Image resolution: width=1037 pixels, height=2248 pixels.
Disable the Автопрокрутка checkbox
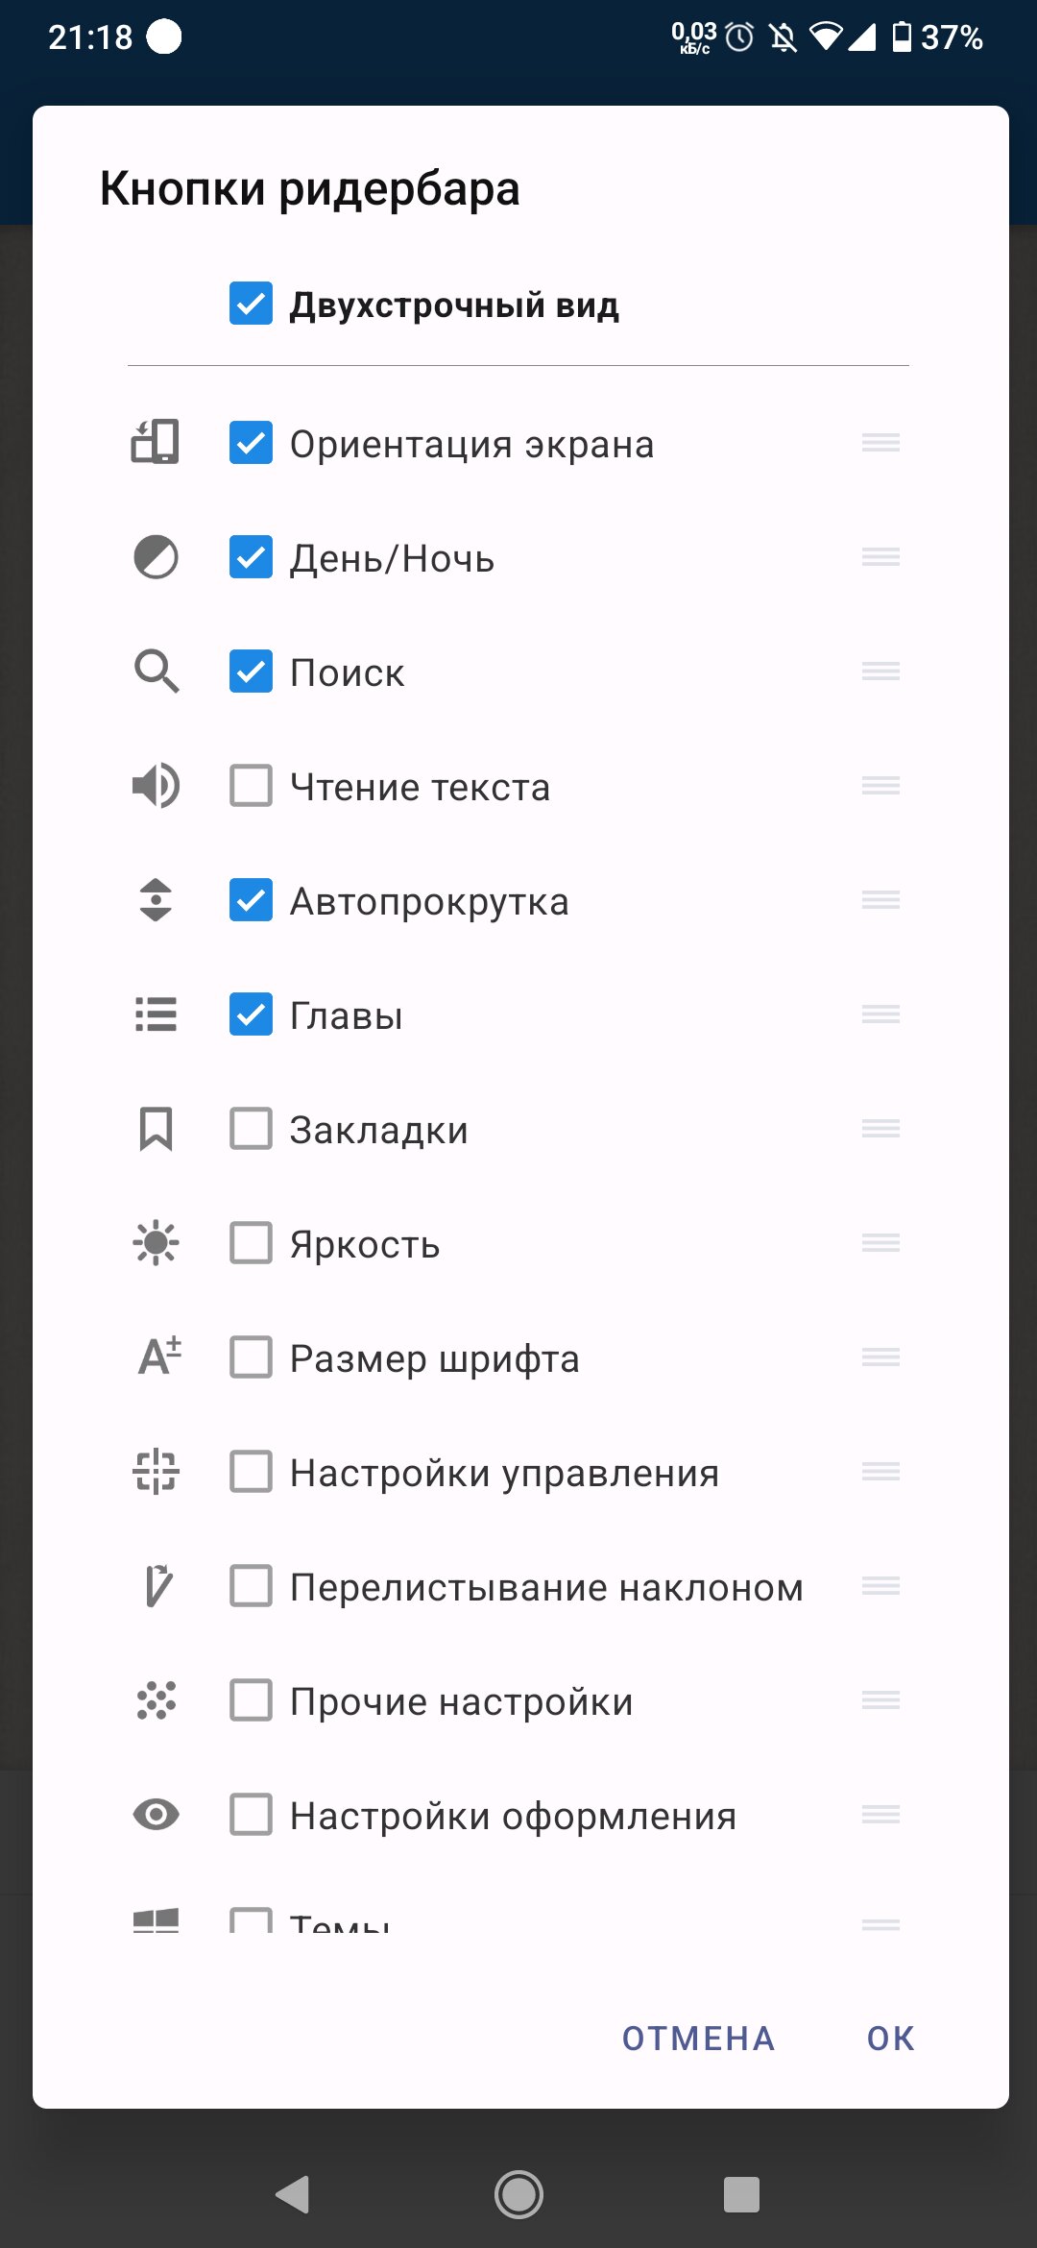[x=251, y=900]
